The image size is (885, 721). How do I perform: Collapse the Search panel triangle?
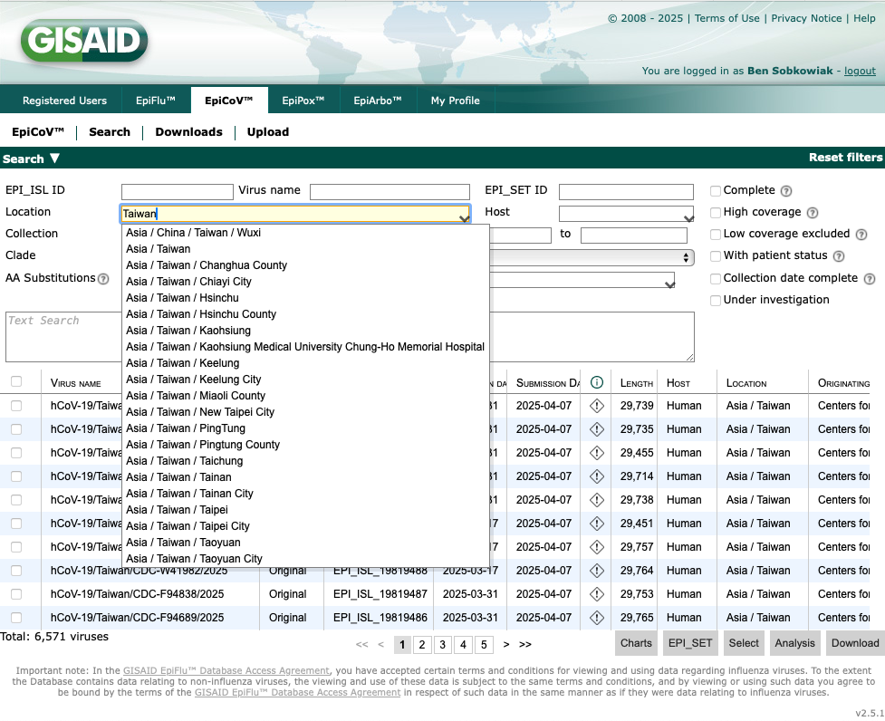click(x=54, y=159)
